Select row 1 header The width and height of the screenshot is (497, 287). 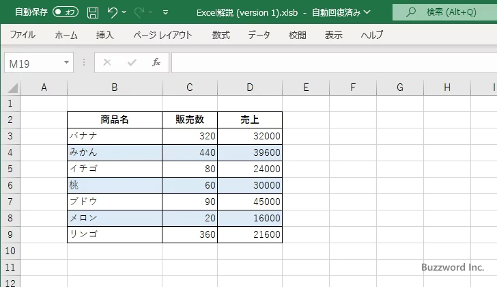point(10,103)
